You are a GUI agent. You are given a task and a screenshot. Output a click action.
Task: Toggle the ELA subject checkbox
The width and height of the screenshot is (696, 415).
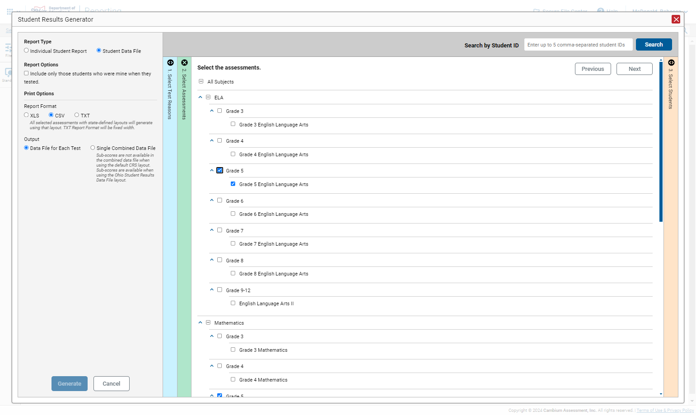(208, 97)
